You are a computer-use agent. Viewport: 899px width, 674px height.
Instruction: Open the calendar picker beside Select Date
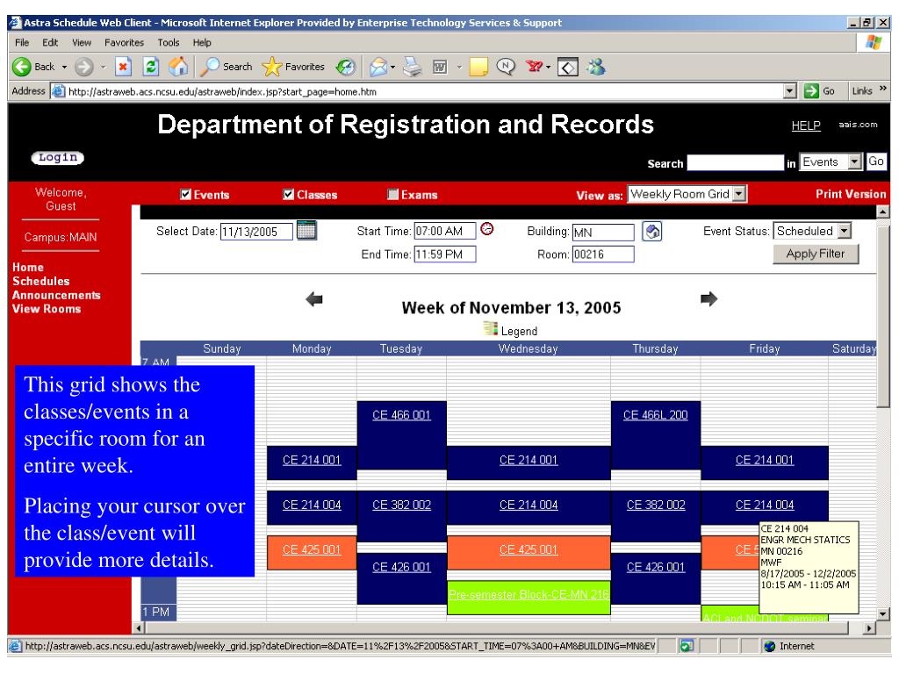306,231
